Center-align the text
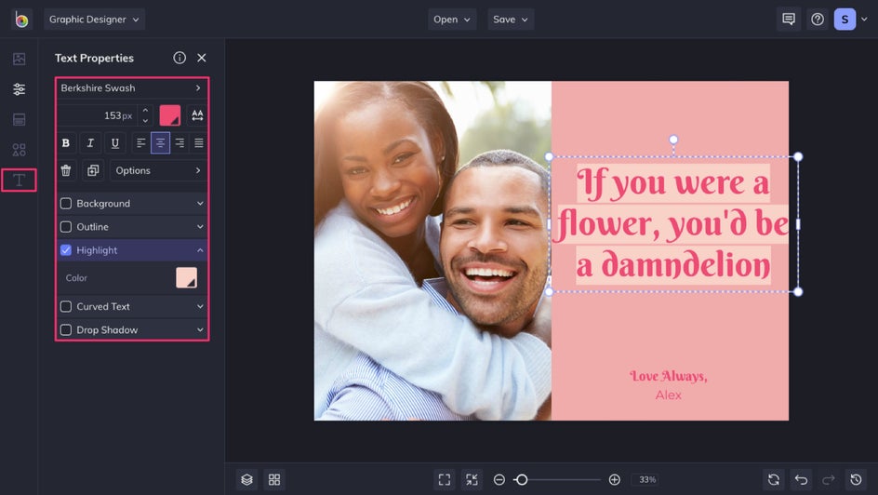 click(160, 143)
